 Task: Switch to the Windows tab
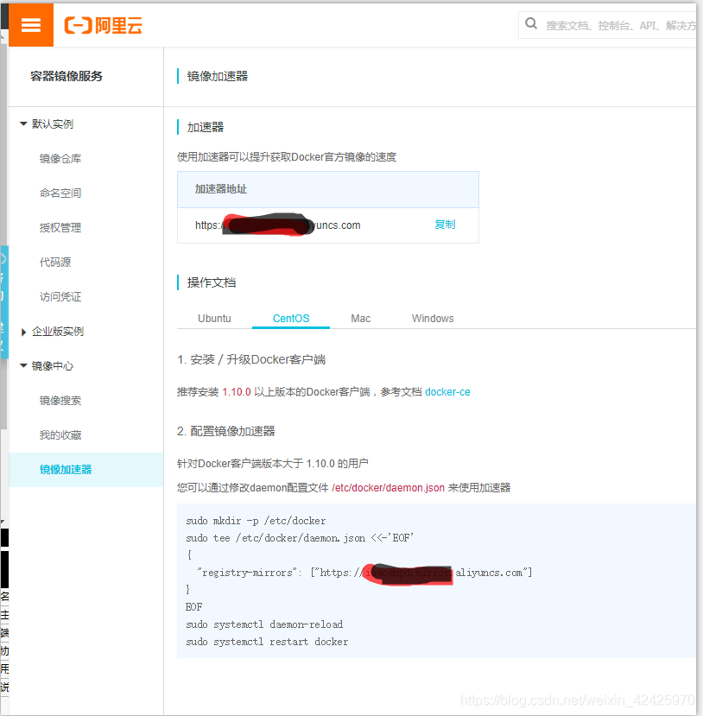(433, 319)
